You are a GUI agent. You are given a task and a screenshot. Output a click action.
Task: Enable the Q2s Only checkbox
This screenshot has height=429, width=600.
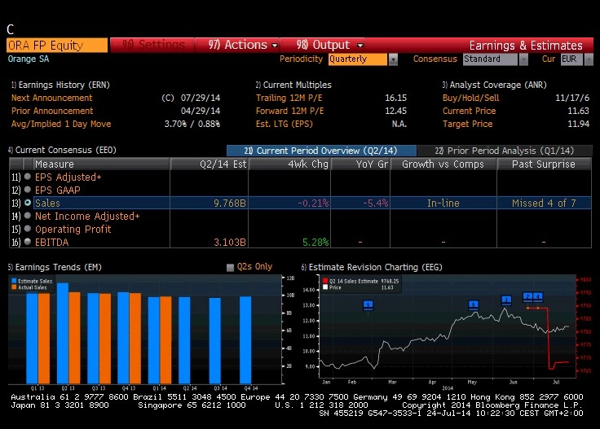coord(230,267)
